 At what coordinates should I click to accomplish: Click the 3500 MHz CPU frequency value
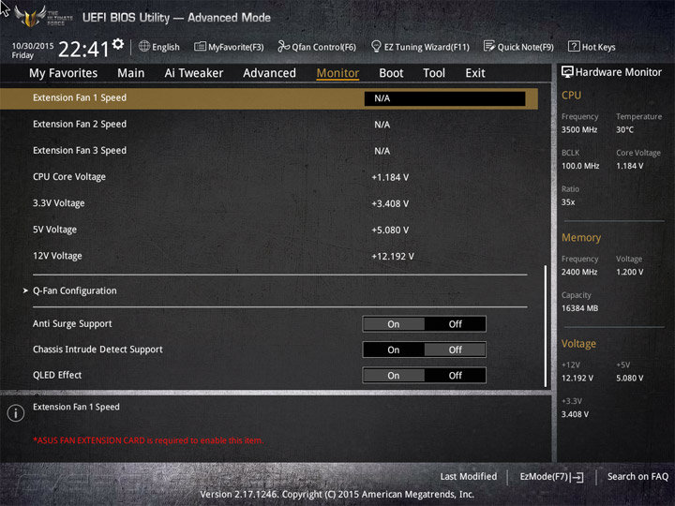pos(579,129)
